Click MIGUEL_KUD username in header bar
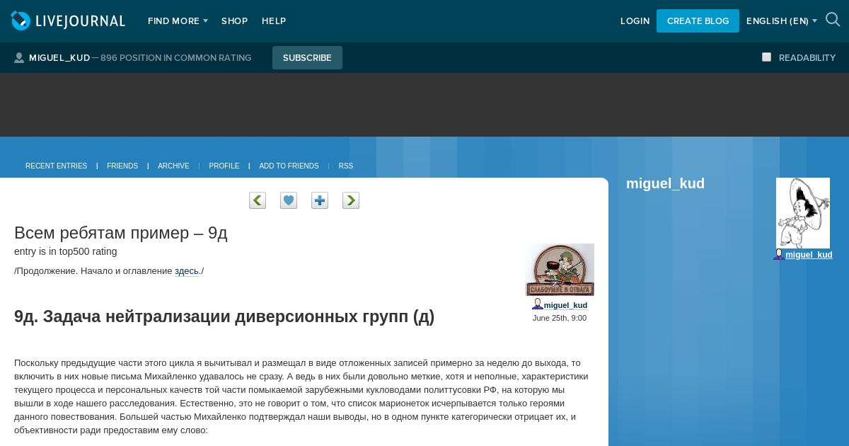 tap(59, 58)
